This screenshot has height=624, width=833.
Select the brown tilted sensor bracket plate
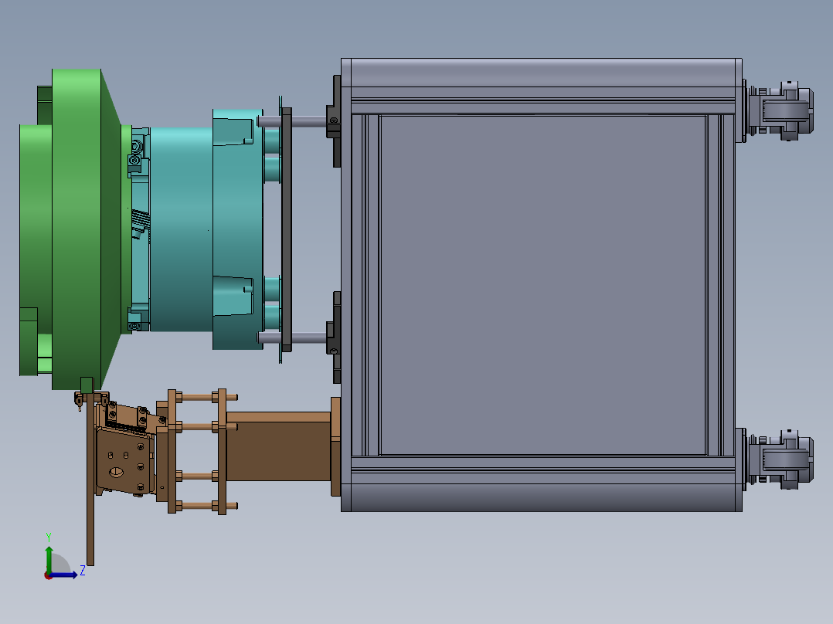[125, 461]
